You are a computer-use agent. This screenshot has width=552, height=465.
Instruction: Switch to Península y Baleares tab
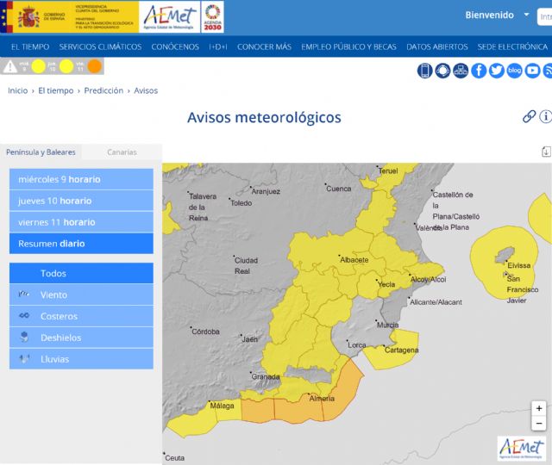[x=41, y=152]
